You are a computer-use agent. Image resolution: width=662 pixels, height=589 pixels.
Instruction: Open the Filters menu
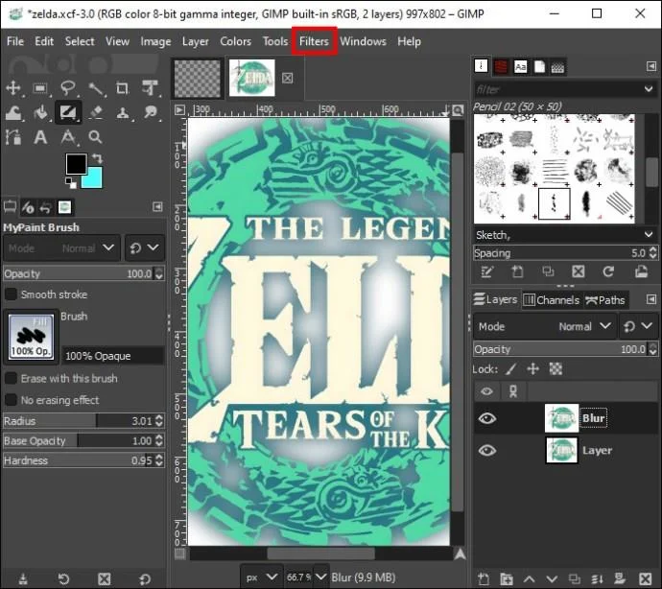[x=314, y=41]
